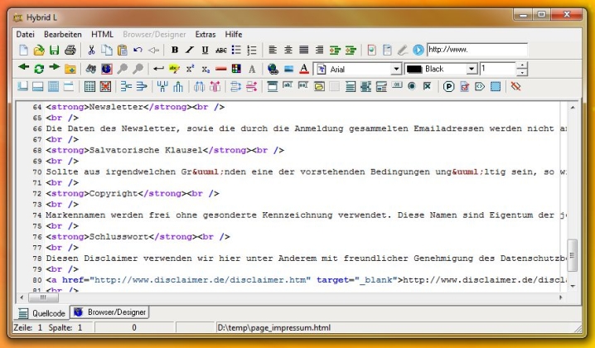The image size is (595, 348).
Task: Click the green refresh icon
Action: (x=38, y=69)
